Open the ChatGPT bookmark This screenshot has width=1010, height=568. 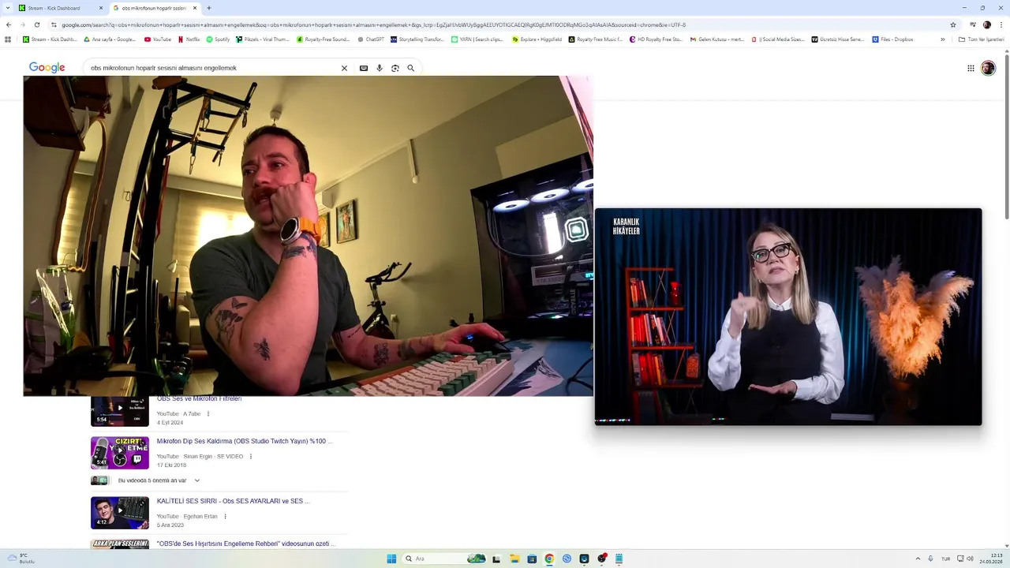point(371,39)
